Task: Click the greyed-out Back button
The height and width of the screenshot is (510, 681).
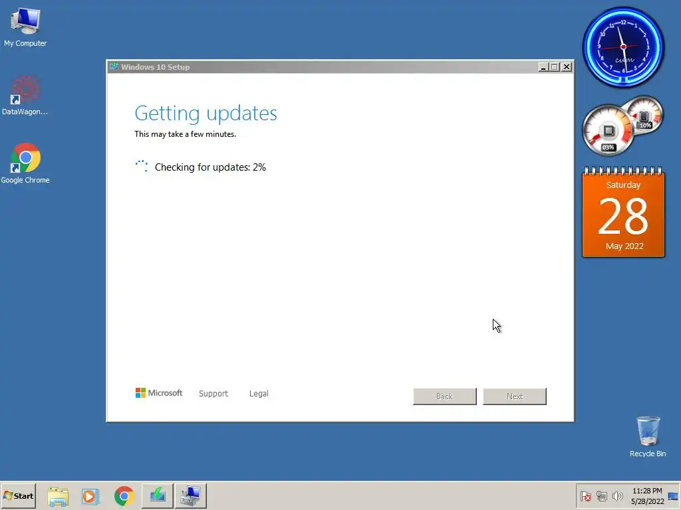Action: click(x=445, y=396)
